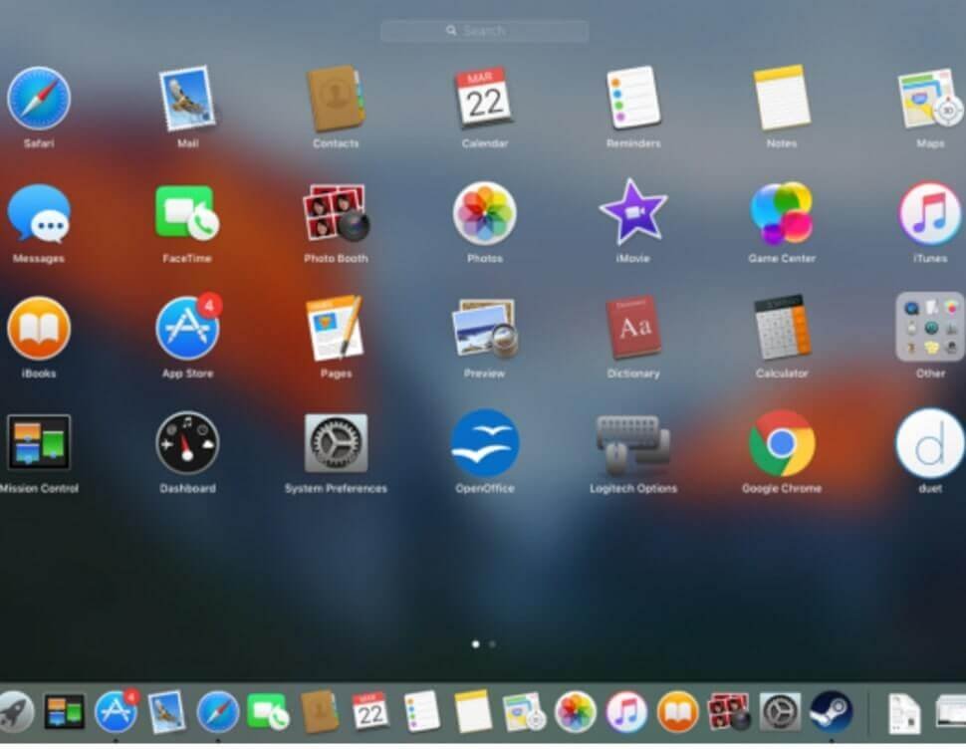The width and height of the screenshot is (966, 751).
Task: Open duet app
Action: click(x=930, y=443)
